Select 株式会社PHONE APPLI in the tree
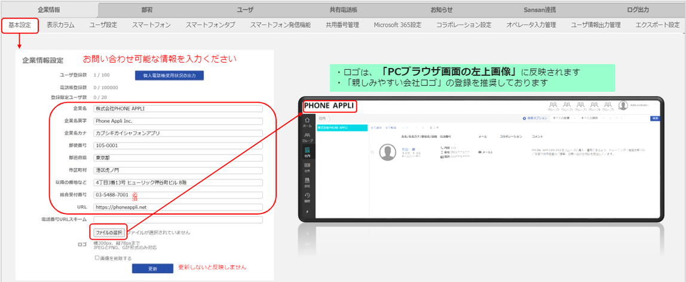Screen dimensions: 686x282 tap(342, 128)
